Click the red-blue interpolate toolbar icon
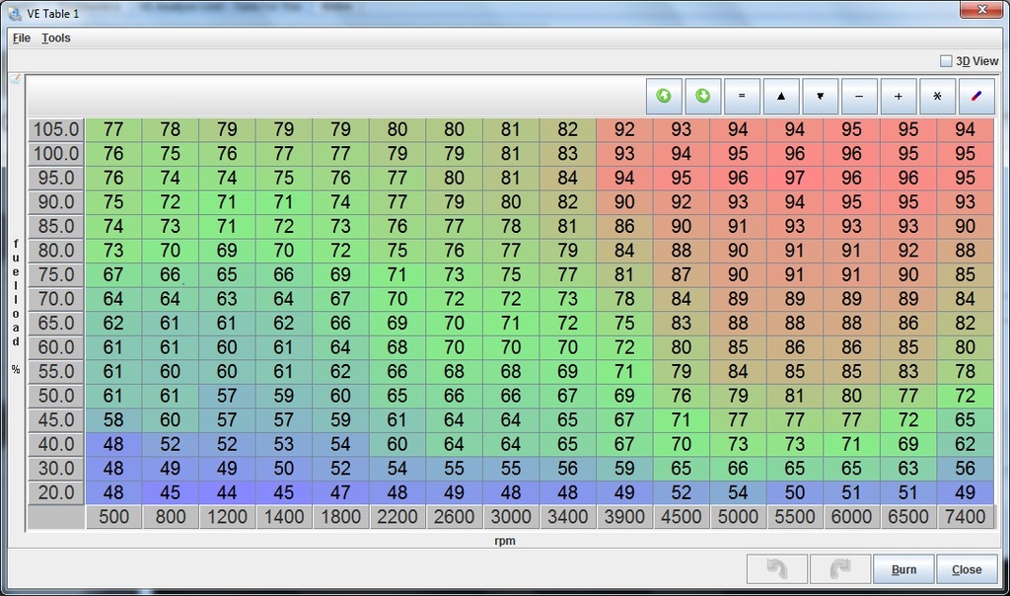This screenshot has width=1010, height=596. (976, 97)
